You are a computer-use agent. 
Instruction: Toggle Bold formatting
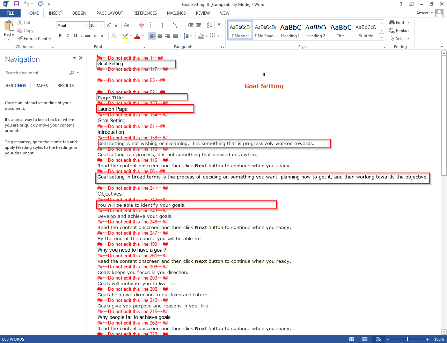[x=60, y=36]
